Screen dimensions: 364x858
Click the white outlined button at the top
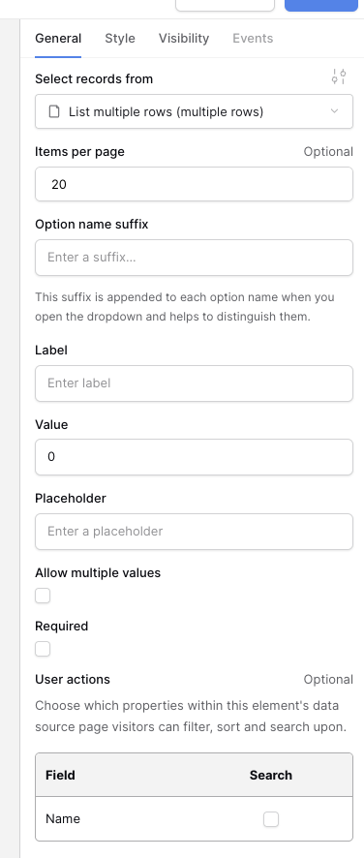click(225, 5)
